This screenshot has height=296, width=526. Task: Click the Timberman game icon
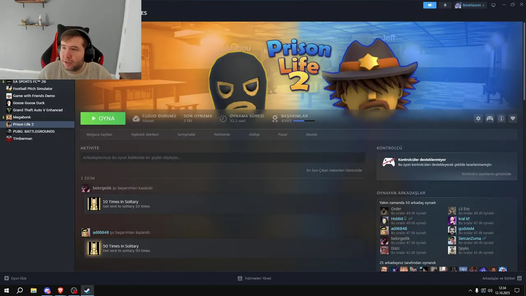tap(9, 139)
